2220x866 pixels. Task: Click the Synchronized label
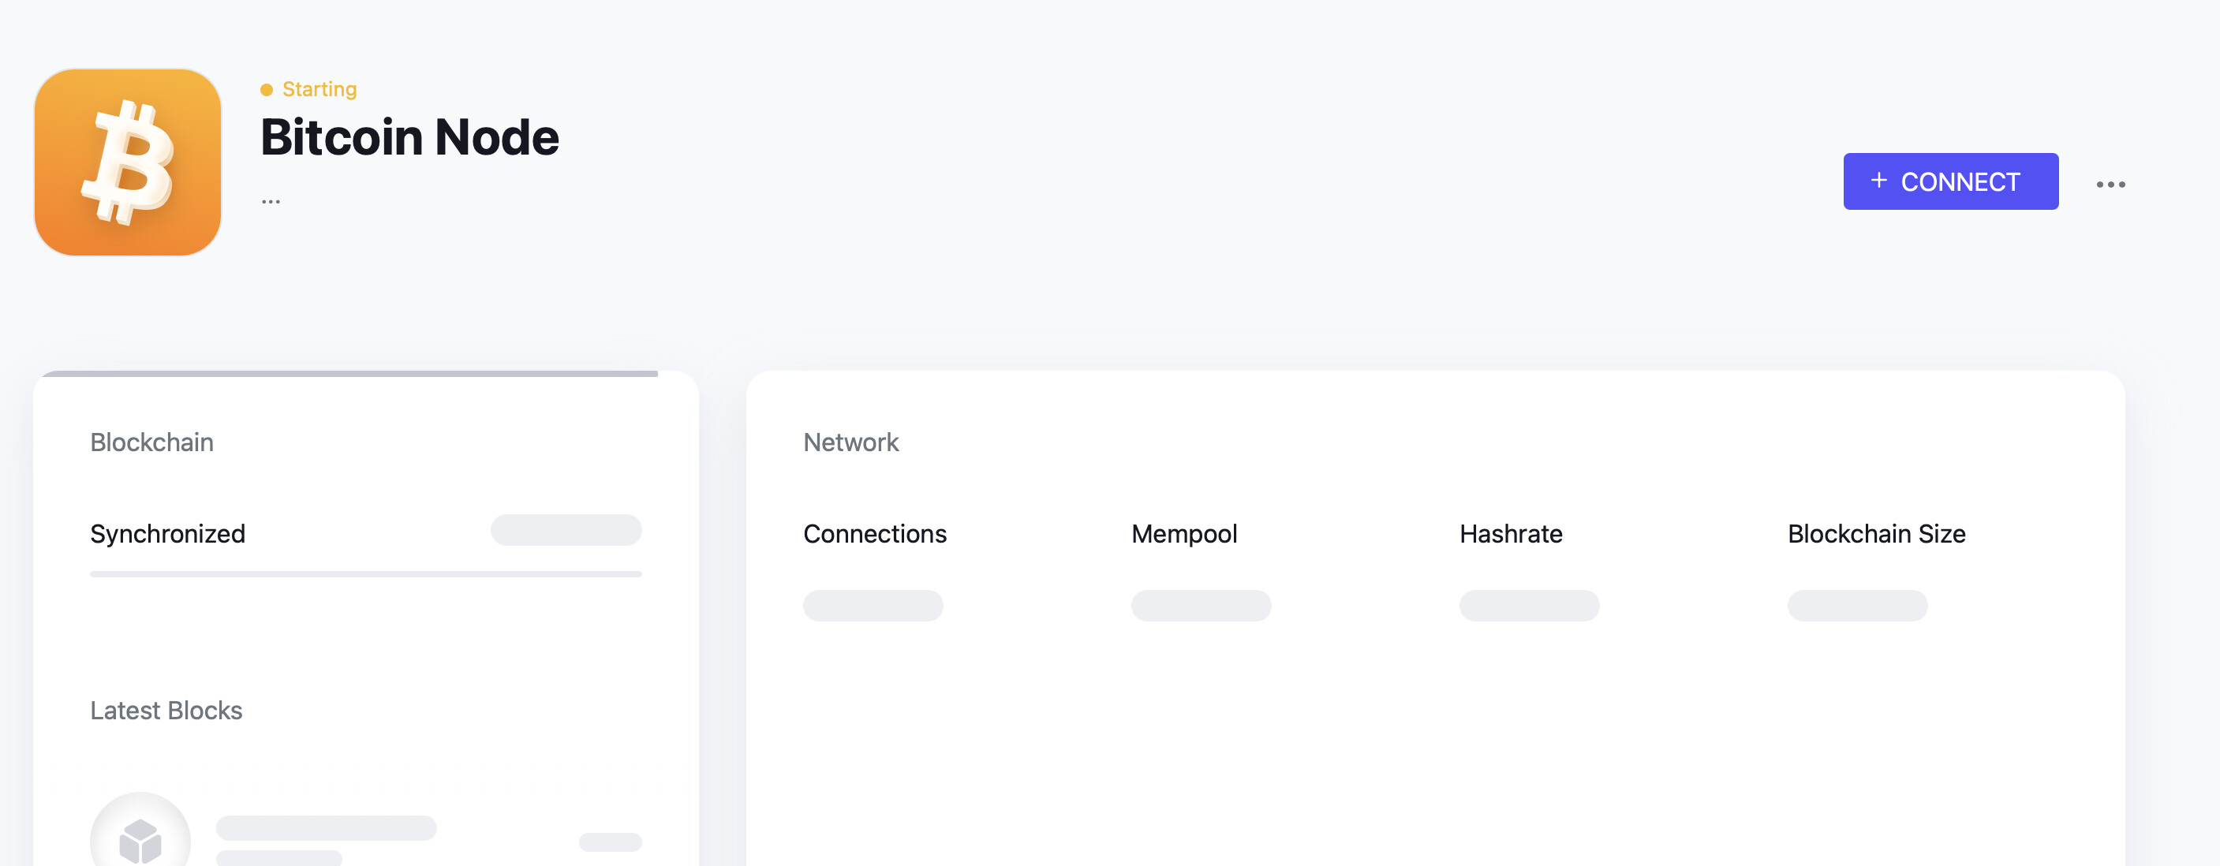point(168,533)
